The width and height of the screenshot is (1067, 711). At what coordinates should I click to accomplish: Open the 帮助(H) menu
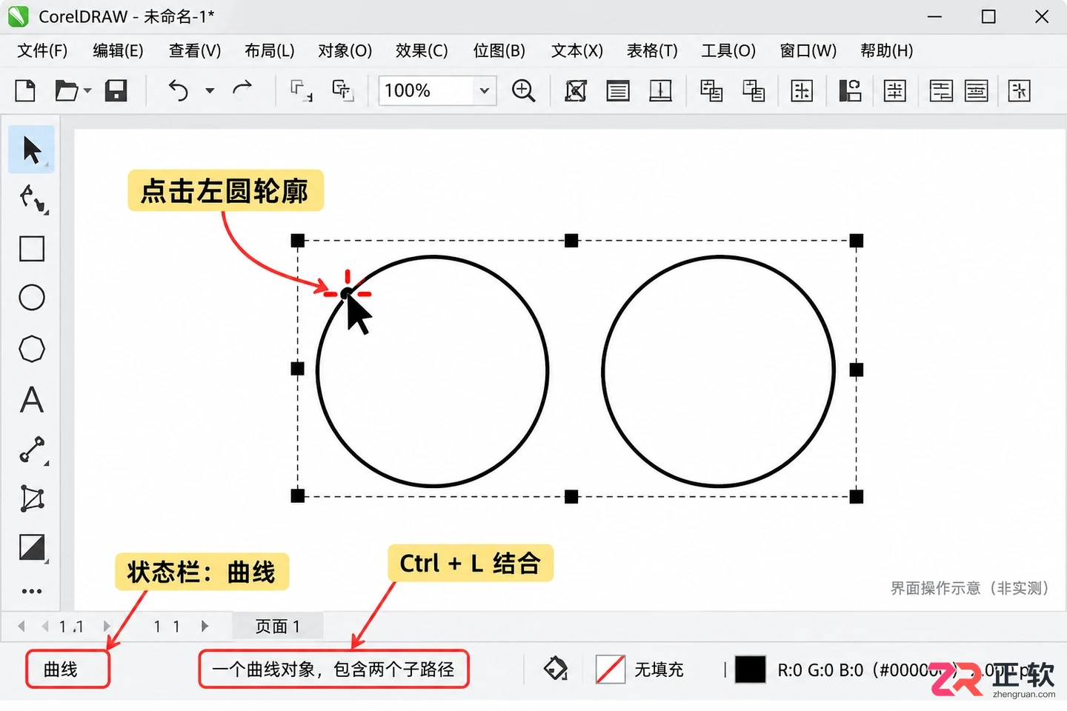click(x=886, y=50)
